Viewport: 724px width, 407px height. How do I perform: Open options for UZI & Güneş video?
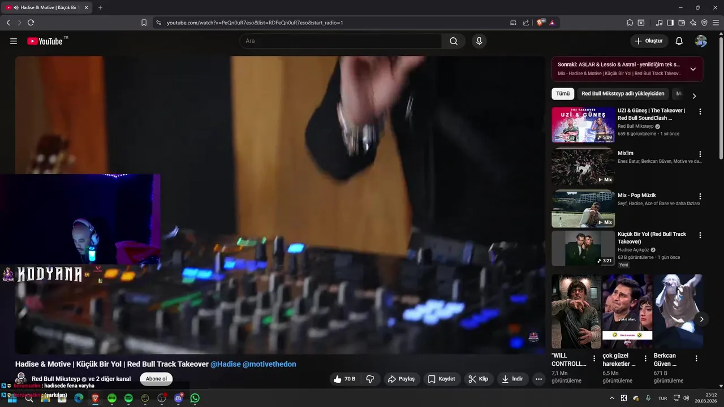click(700, 112)
